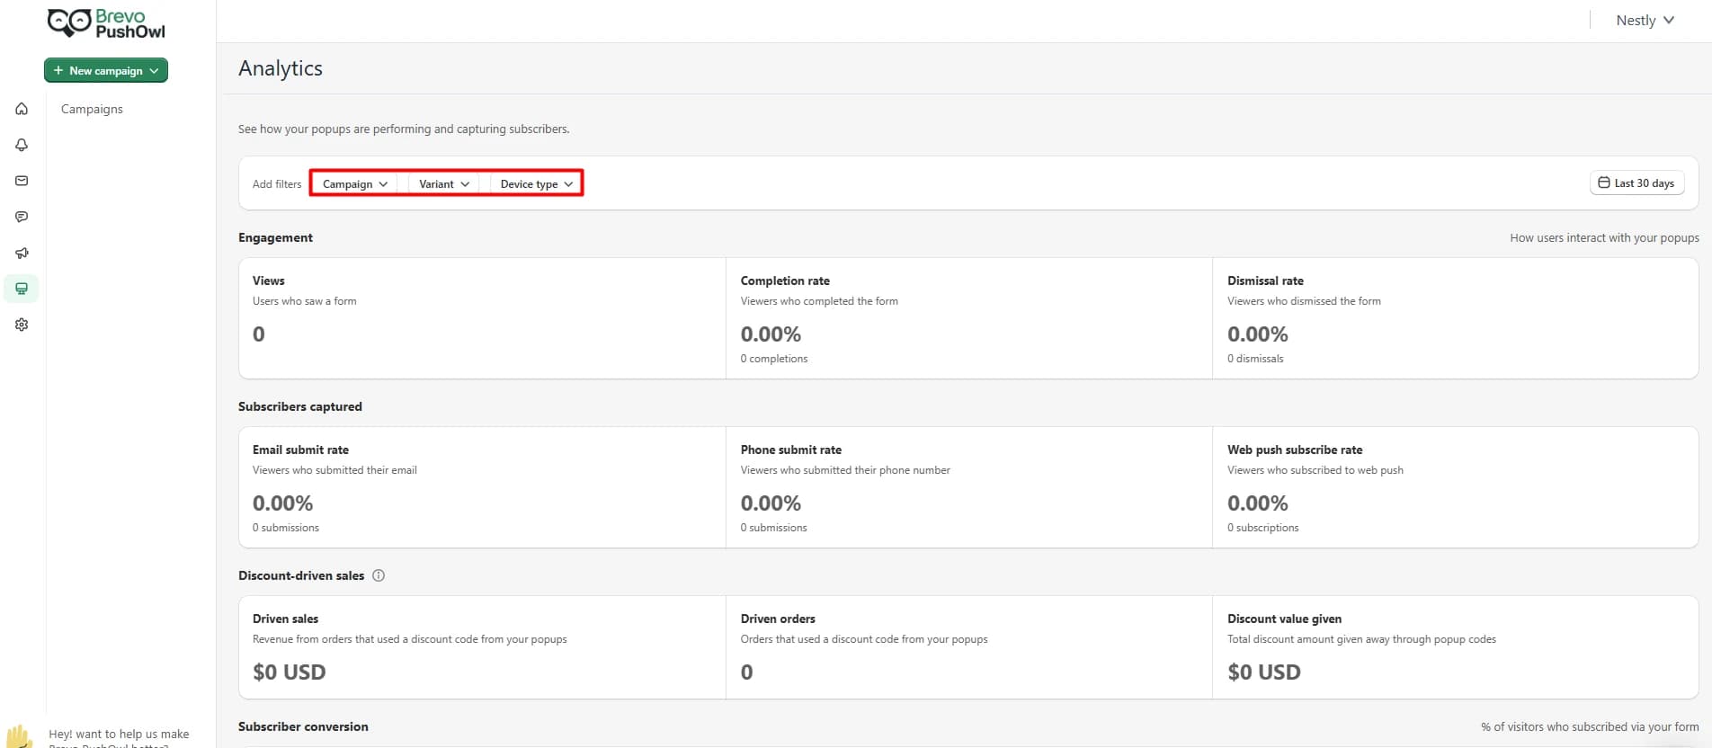1712x748 pixels.
Task: Click the Dismissal rate card title
Action: 1265,280
